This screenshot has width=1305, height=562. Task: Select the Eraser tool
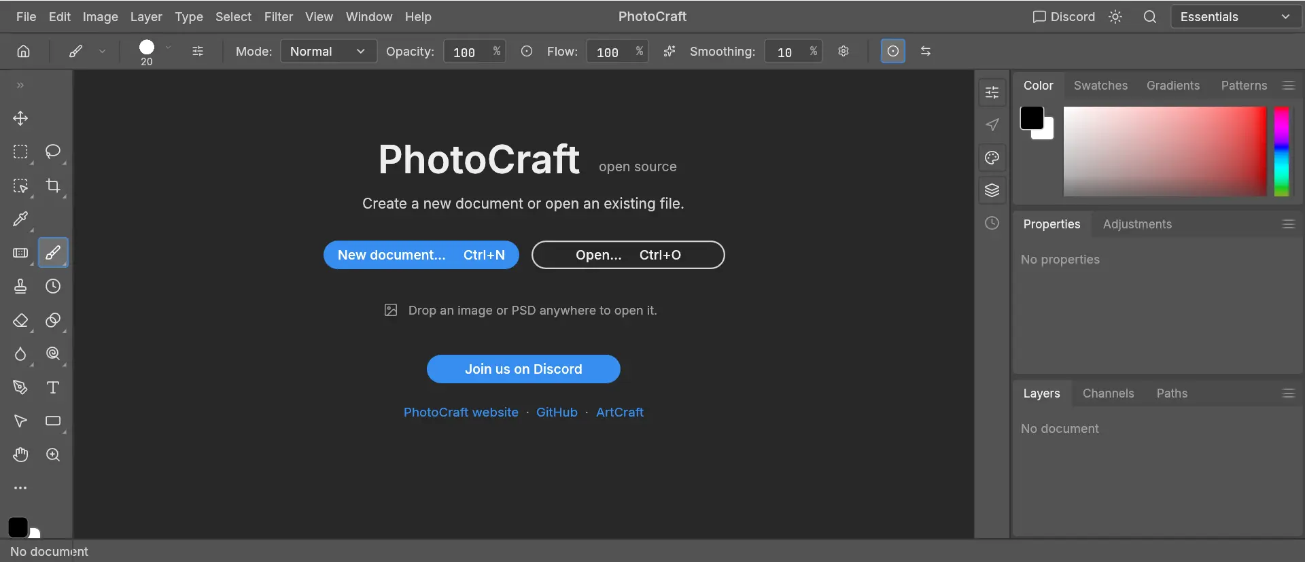coord(20,320)
